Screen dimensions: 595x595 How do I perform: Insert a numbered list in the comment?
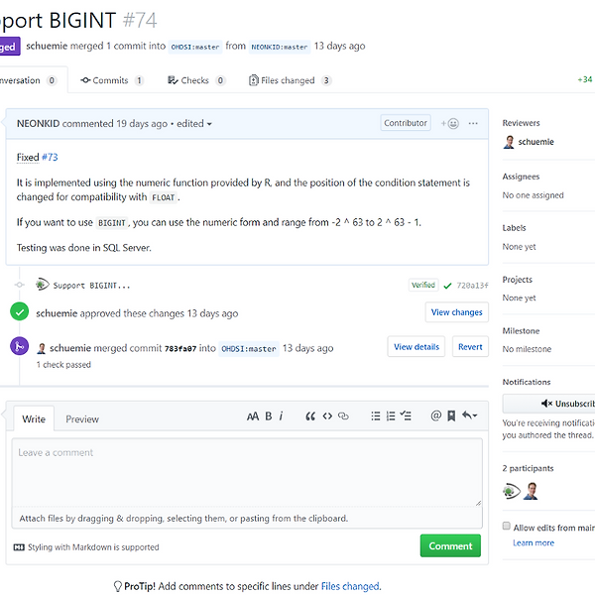(x=391, y=416)
